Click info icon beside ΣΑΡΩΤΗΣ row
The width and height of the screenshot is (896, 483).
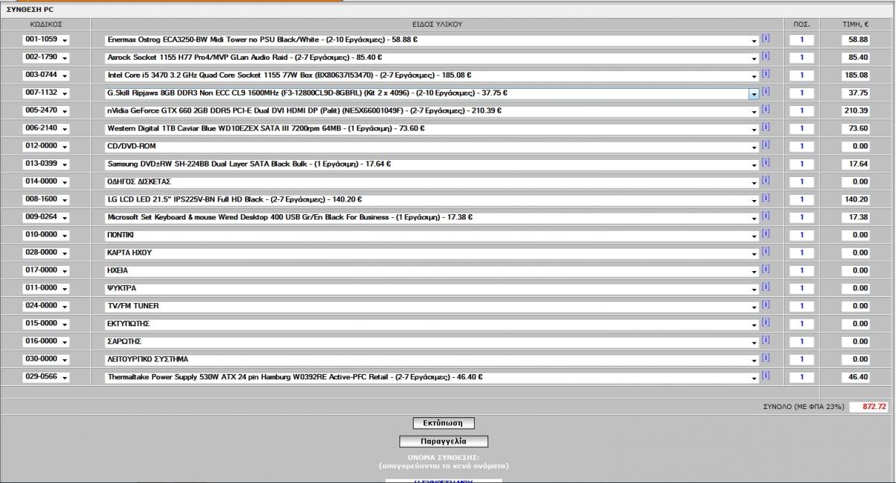click(765, 340)
